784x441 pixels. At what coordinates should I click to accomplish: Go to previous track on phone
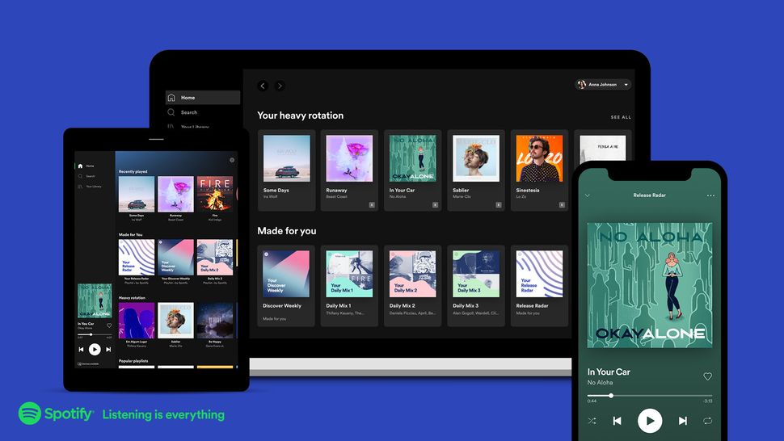point(617,421)
